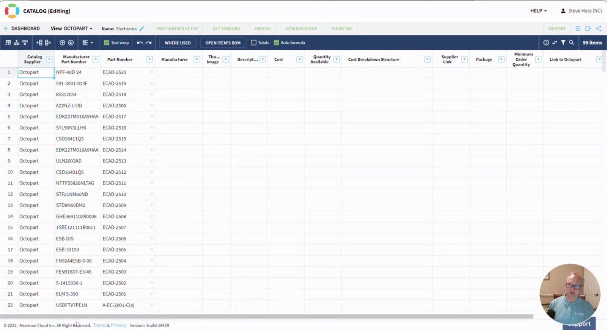Viewport: 607px width, 330px height.
Task: Open Part Number column dropdown arrow
Action: click(149, 60)
